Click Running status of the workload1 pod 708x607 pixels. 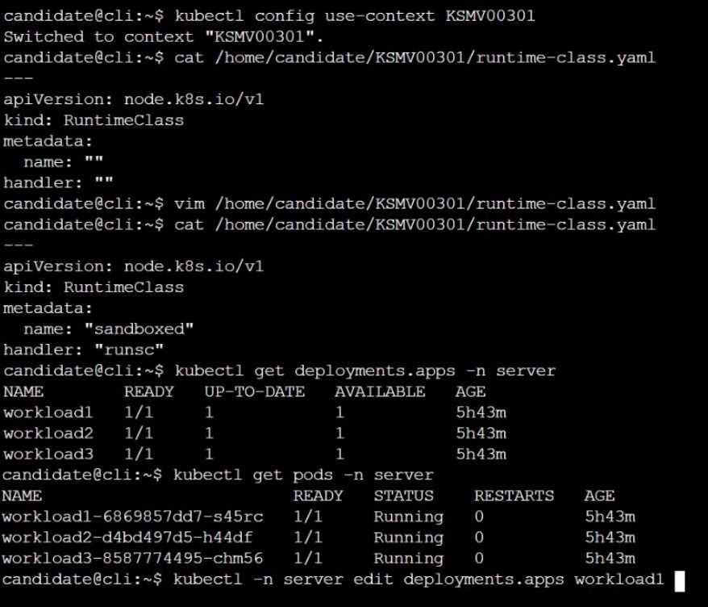coord(408,517)
